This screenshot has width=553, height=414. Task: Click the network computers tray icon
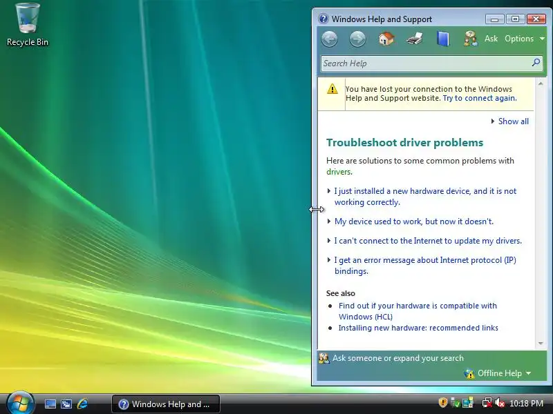point(468,403)
